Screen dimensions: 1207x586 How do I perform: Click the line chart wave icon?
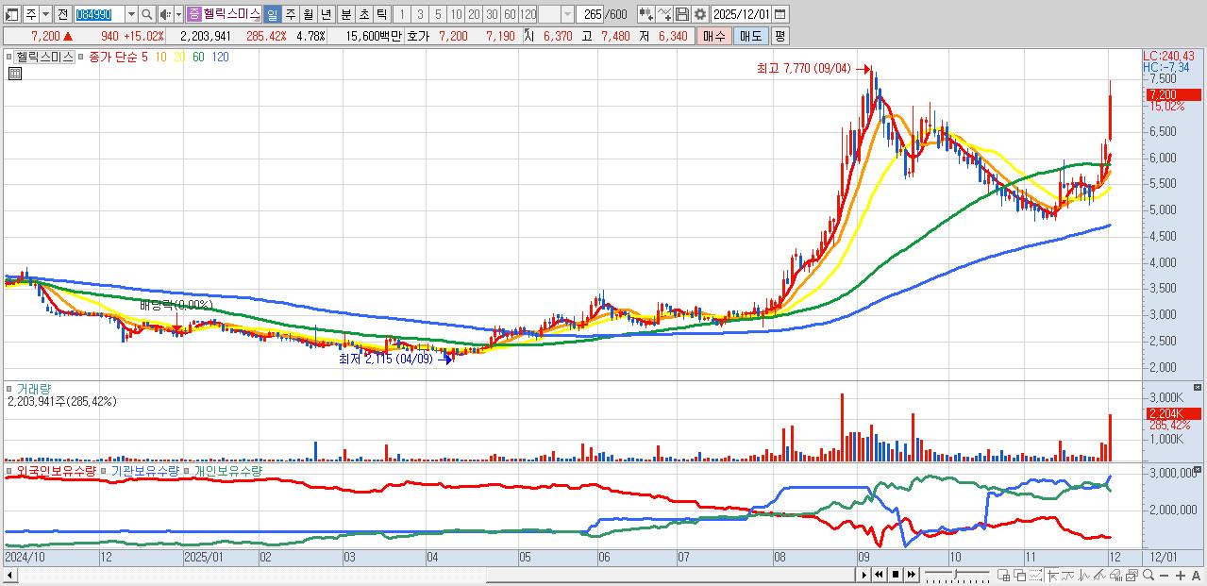pyautogui.click(x=1083, y=575)
